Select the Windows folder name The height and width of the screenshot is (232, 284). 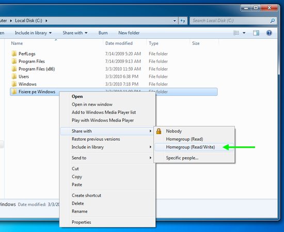coord(27,84)
